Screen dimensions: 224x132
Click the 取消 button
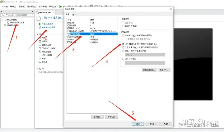[x=152, y=124]
